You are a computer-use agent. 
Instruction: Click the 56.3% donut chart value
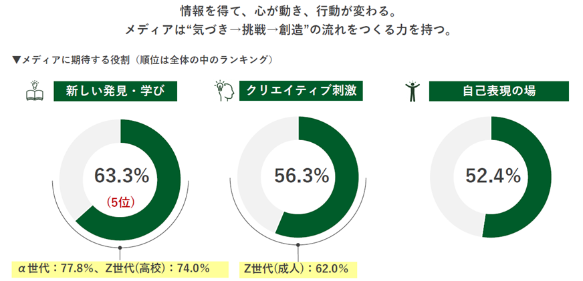(x=302, y=176)
